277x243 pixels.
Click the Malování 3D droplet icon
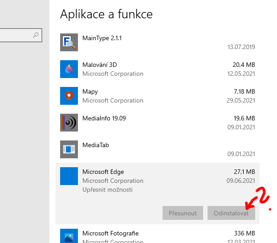pos(69,69)
